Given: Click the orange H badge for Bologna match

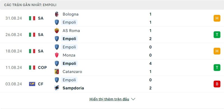Looking at the screenshot, I should [x=217, y=18].
